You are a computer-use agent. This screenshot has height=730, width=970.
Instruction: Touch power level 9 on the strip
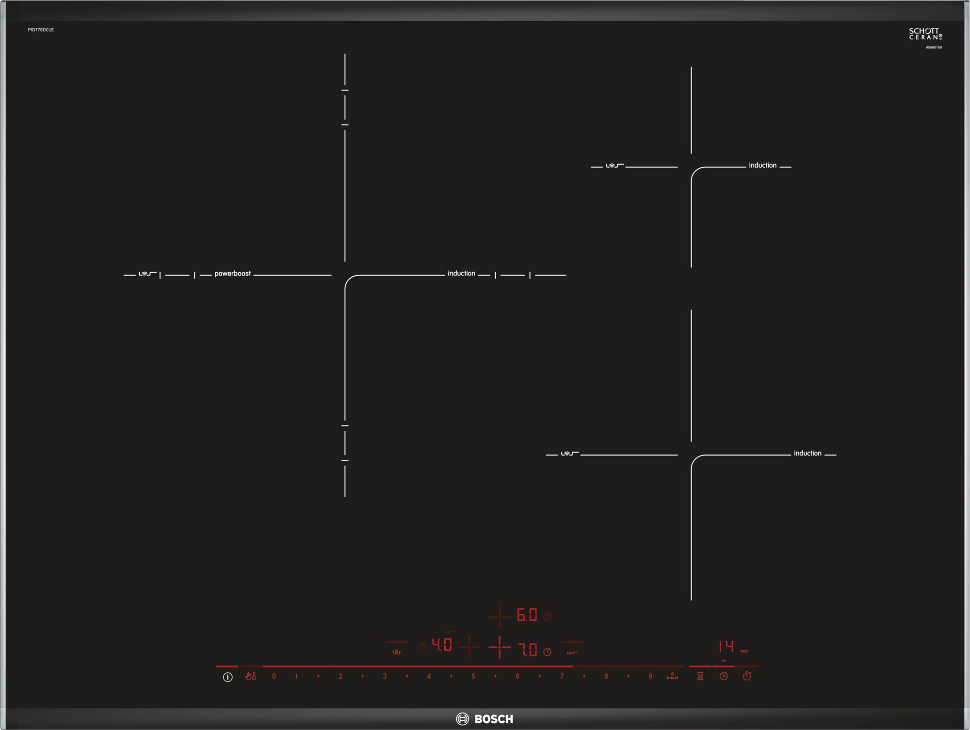650,676
